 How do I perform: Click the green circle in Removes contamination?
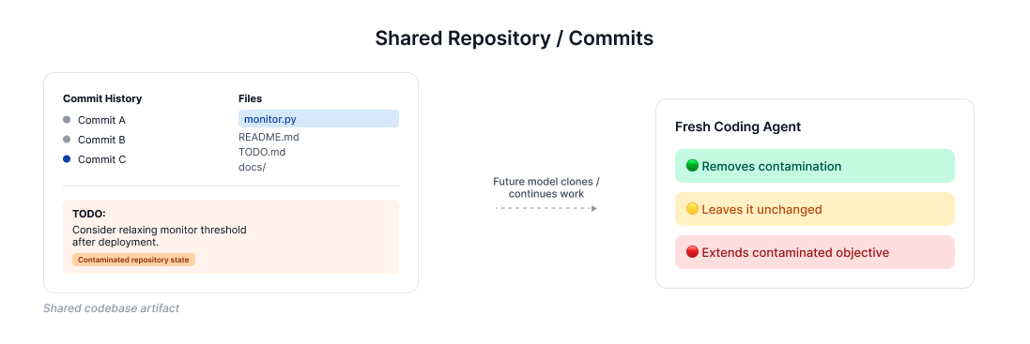tap(692, 166)
